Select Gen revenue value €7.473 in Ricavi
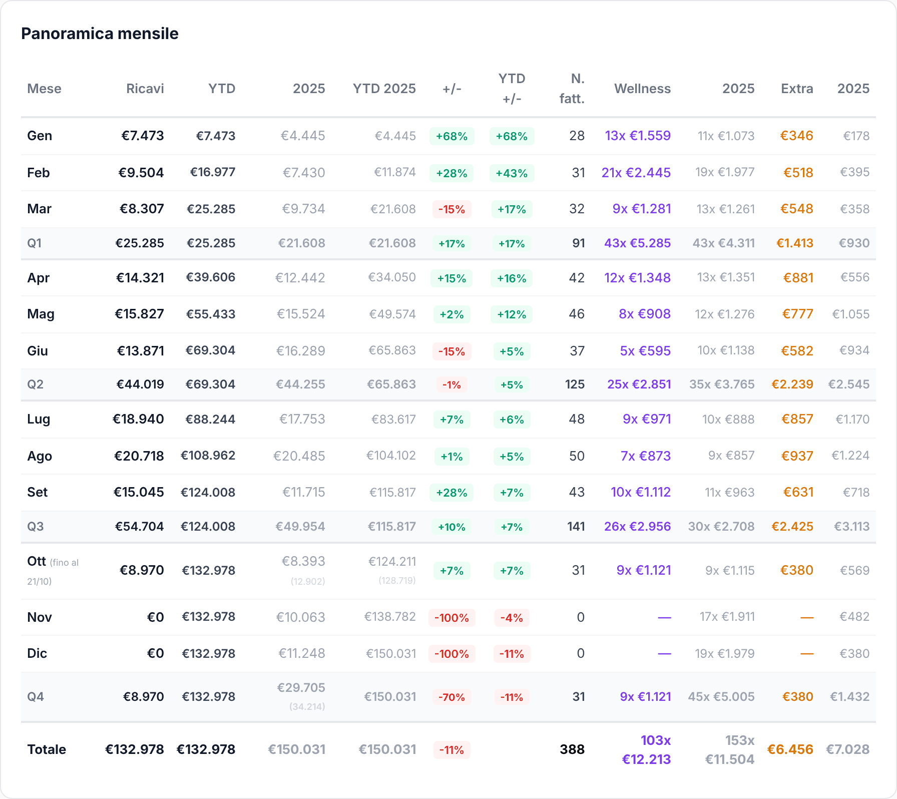The height and width of the screenshot is (799, 897). [143, 136]
